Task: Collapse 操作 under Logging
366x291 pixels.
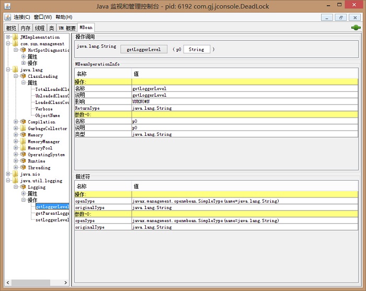Action: pyautogui.click(x=24, y=200)
